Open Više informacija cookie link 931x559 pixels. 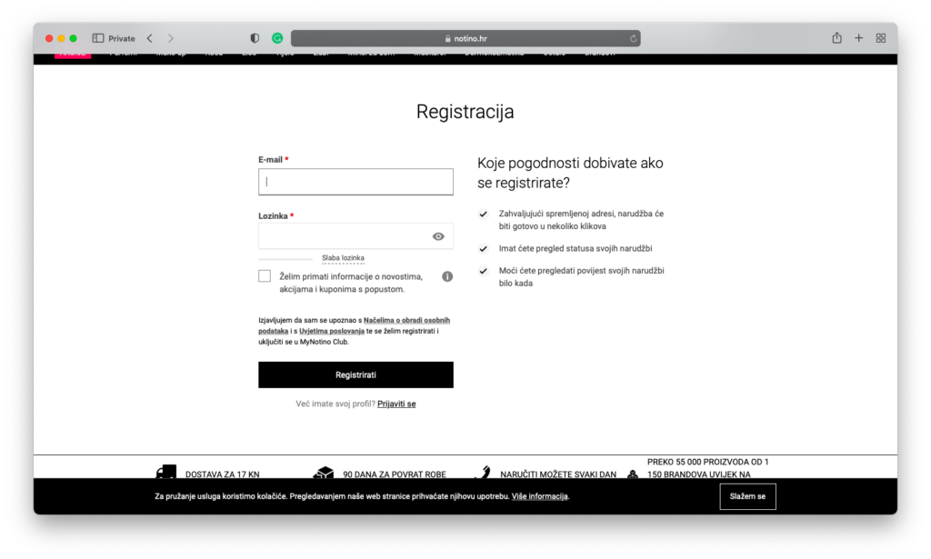(540, 496)
